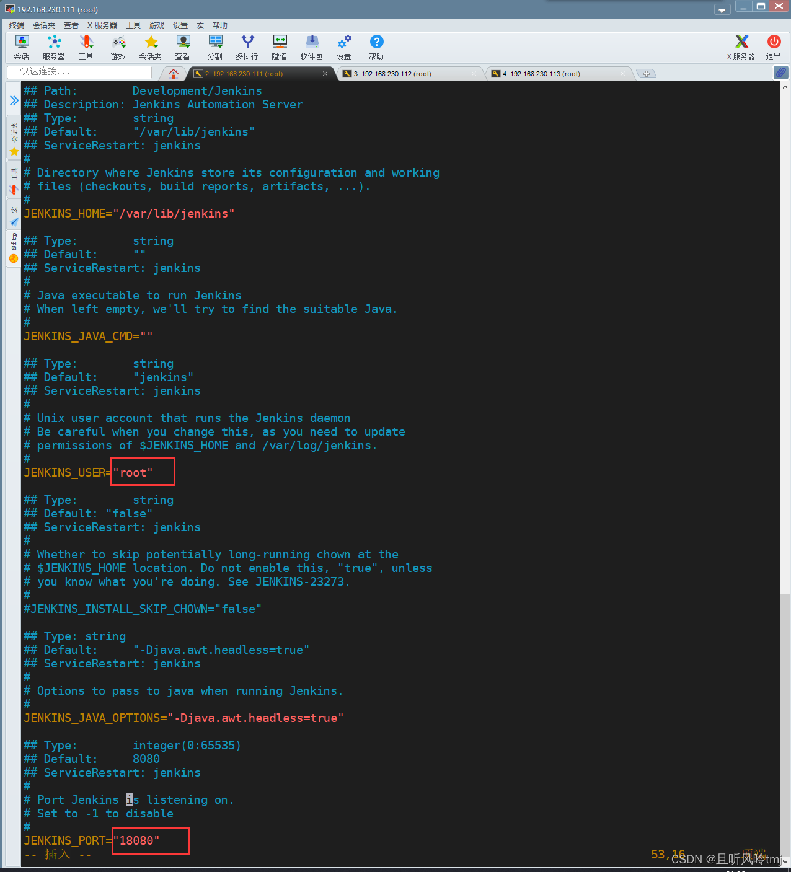Go to the Home tab icon

pos(174,74)
